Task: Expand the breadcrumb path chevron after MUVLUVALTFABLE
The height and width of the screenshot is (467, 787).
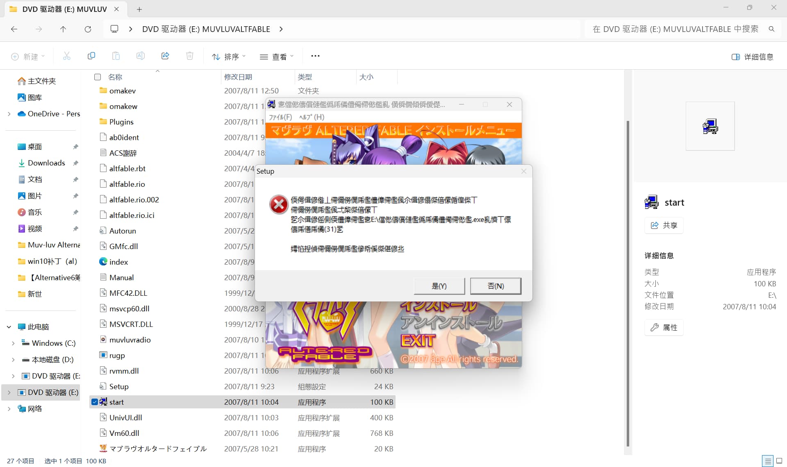Action: (281, 29)
